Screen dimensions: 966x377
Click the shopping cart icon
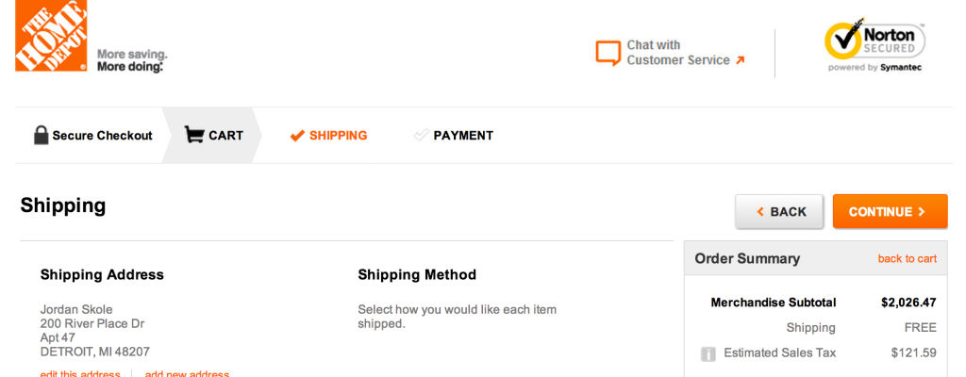pos(193,135)
